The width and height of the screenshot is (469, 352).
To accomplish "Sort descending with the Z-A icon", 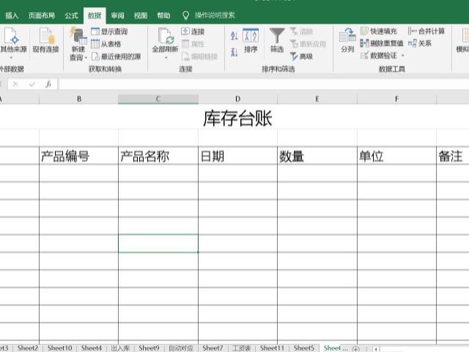I will click(x=234, y=52).
